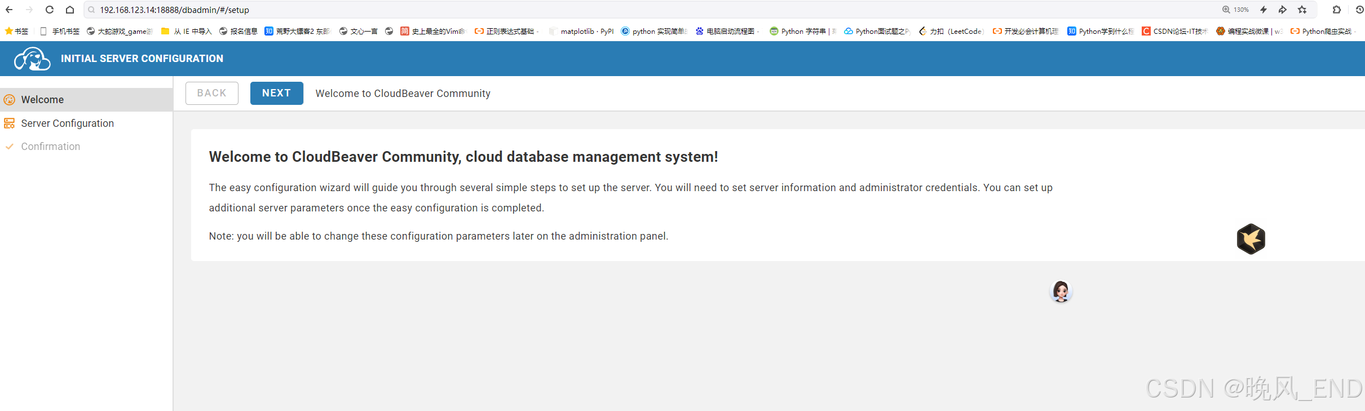Open the browser home page
Screen dimensions: 1365x411
point(70,10)
